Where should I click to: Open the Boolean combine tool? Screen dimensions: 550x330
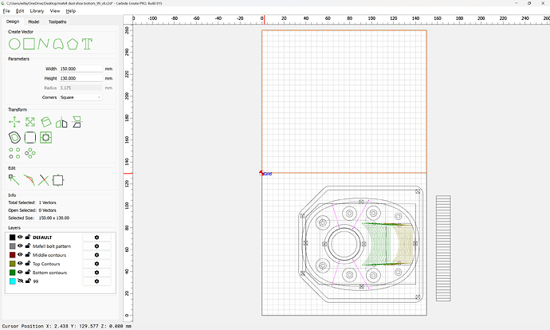(x=46, y=137)
